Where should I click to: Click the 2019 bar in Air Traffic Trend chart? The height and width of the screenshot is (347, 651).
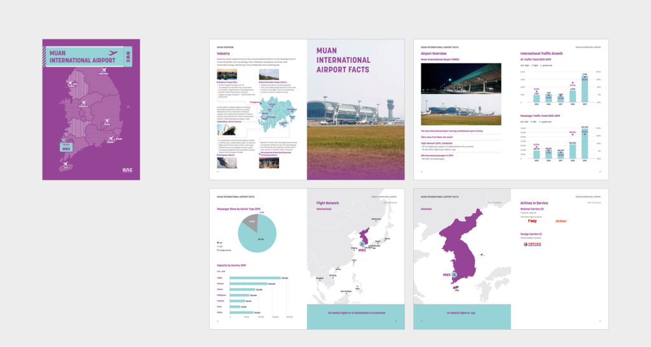click(584, 89)
